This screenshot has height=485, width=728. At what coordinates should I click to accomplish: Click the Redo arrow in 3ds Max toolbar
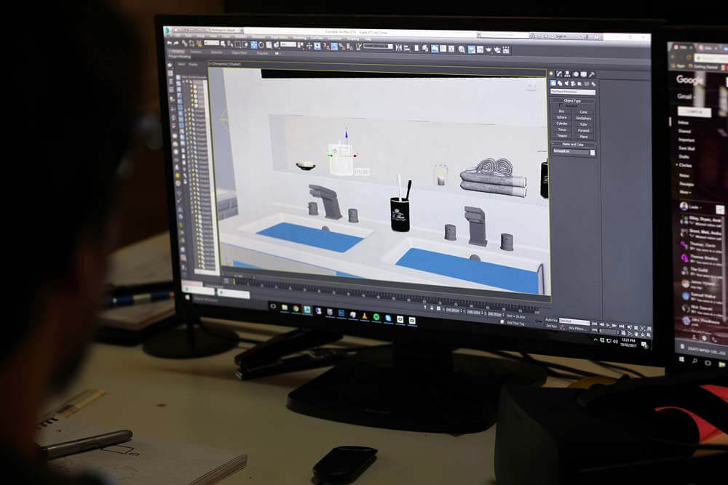click(176, 43)
